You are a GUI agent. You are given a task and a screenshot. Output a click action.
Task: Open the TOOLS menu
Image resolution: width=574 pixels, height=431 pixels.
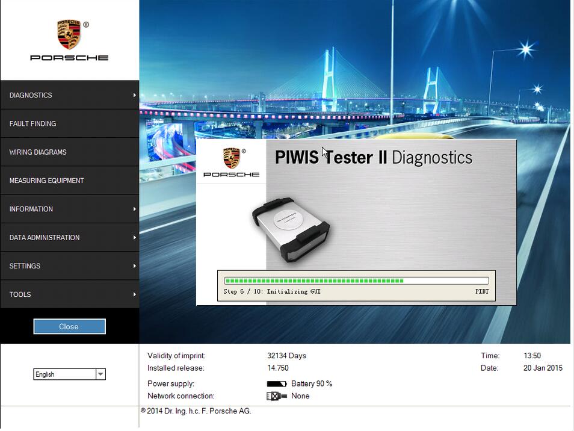(x=70, y=294)
